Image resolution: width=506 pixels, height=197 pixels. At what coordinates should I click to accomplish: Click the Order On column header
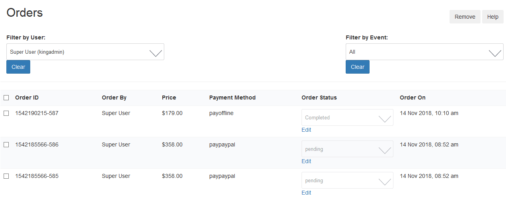(413, 98)
